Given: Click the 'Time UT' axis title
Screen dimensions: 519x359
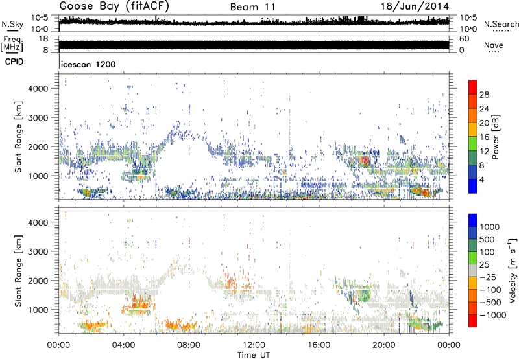Looking at the screenshot, I should tap(254, 355).
